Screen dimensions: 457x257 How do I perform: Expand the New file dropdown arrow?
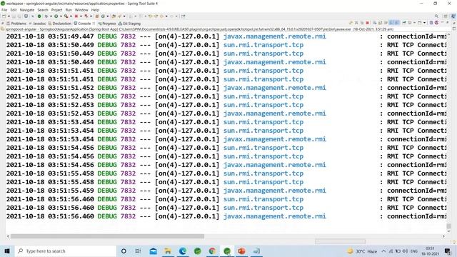9,16
